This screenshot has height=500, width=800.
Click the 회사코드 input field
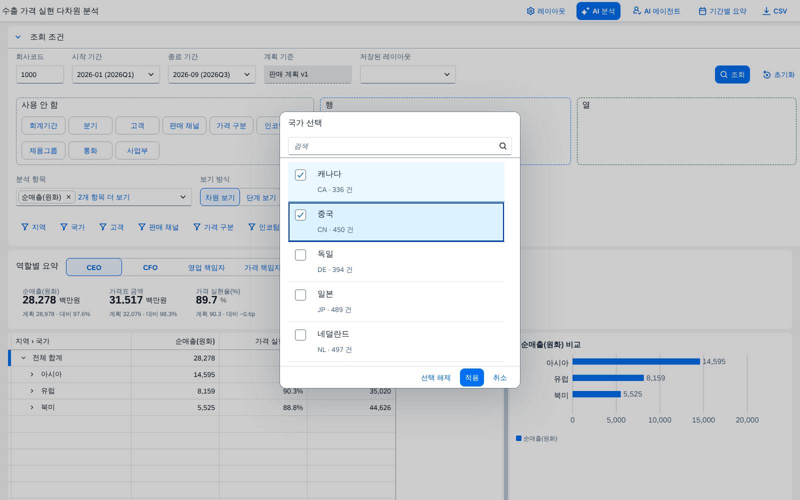pyautogui.click(x=40, y=74)
